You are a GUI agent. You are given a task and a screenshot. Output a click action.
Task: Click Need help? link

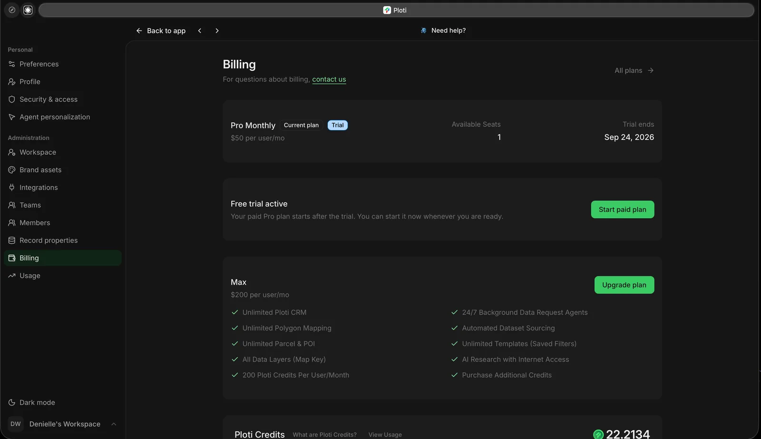pyautogui.click(x=443, y=30)
